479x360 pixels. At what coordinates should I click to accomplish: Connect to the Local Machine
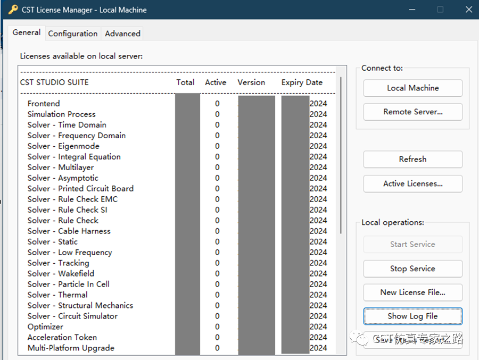[412, 88]
